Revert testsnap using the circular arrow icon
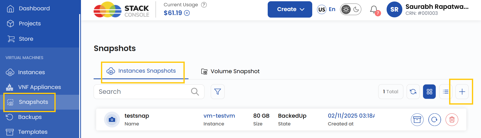481x138 pixels. pos(434,120)
